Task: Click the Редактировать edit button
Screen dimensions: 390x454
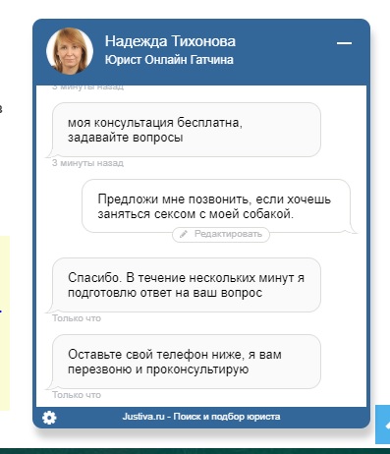Action: (221, 234)
